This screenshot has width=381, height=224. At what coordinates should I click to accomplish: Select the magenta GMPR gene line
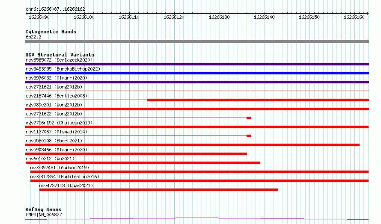(197, 219)
